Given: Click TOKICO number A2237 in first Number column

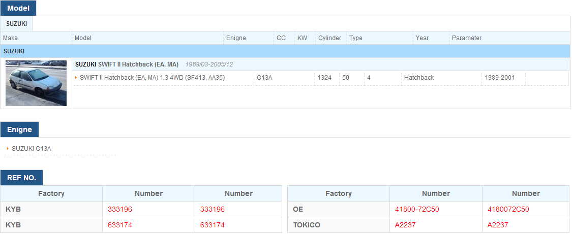Looking at the screenshot, I should tap(405, 225).
